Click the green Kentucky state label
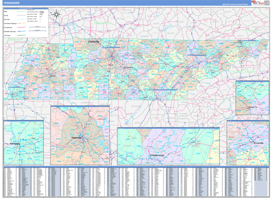Screen dimensions: 273x198 pyautogui.click(x=101, y=23)
